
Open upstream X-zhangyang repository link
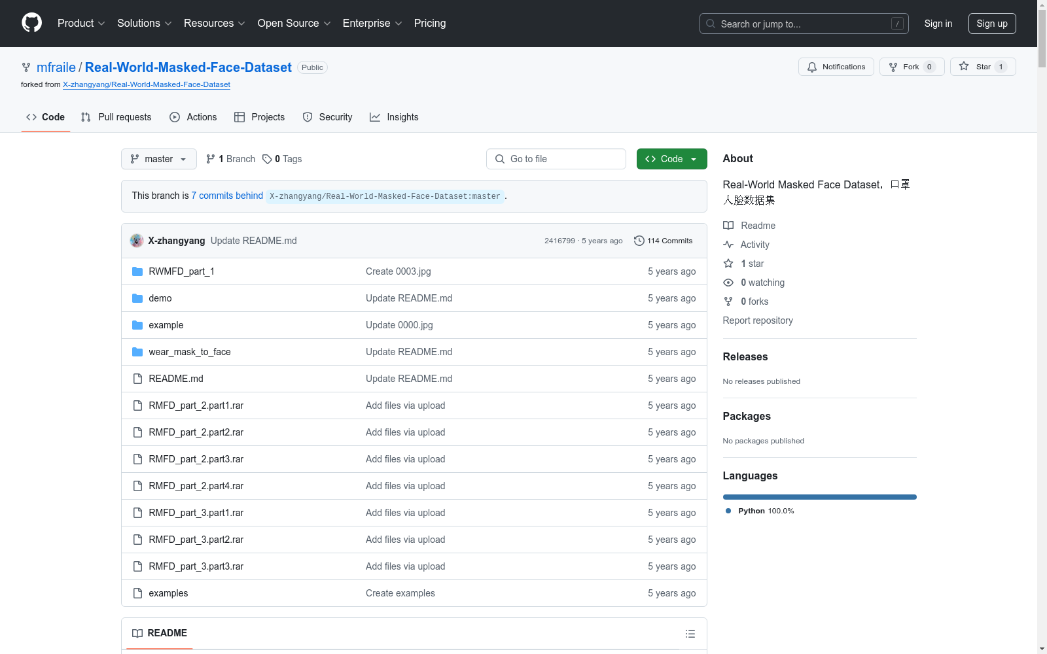(x=147, y=84)
